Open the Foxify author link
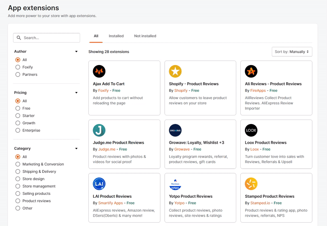 pos(103,90)
